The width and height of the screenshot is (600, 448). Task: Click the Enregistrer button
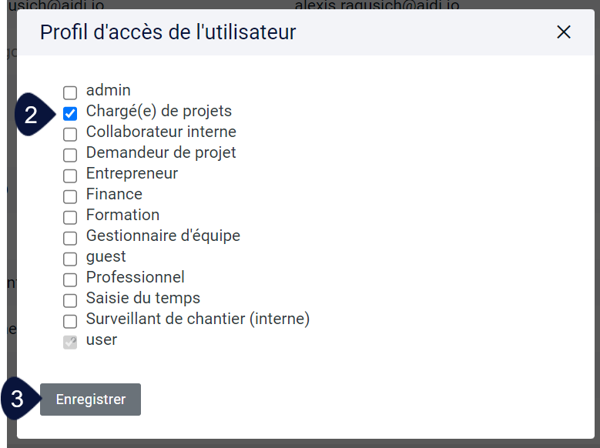pyautogui.click(x=90, y=400)
